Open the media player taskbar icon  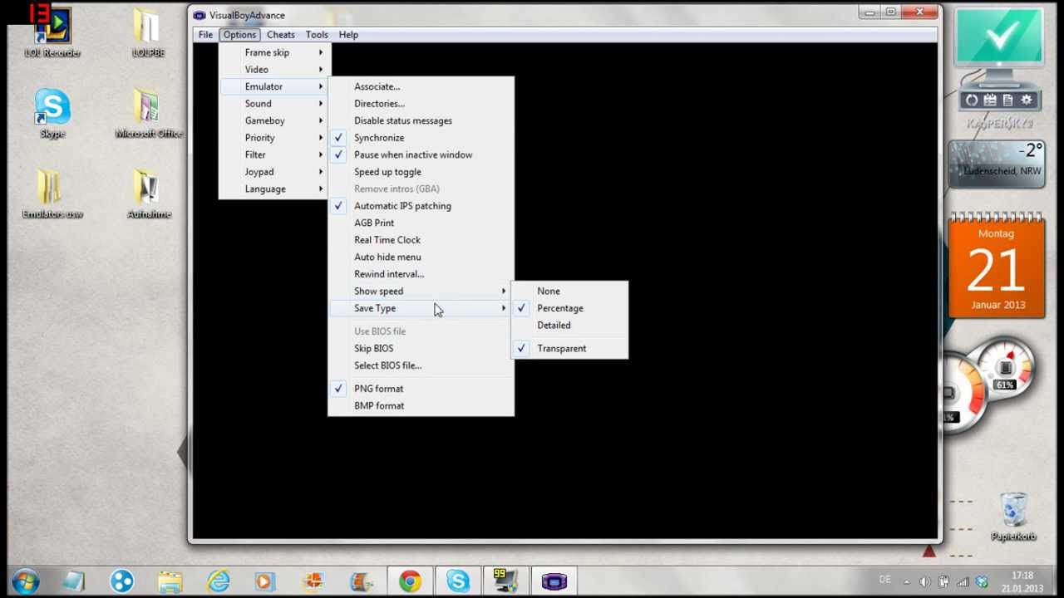point(265,581)
